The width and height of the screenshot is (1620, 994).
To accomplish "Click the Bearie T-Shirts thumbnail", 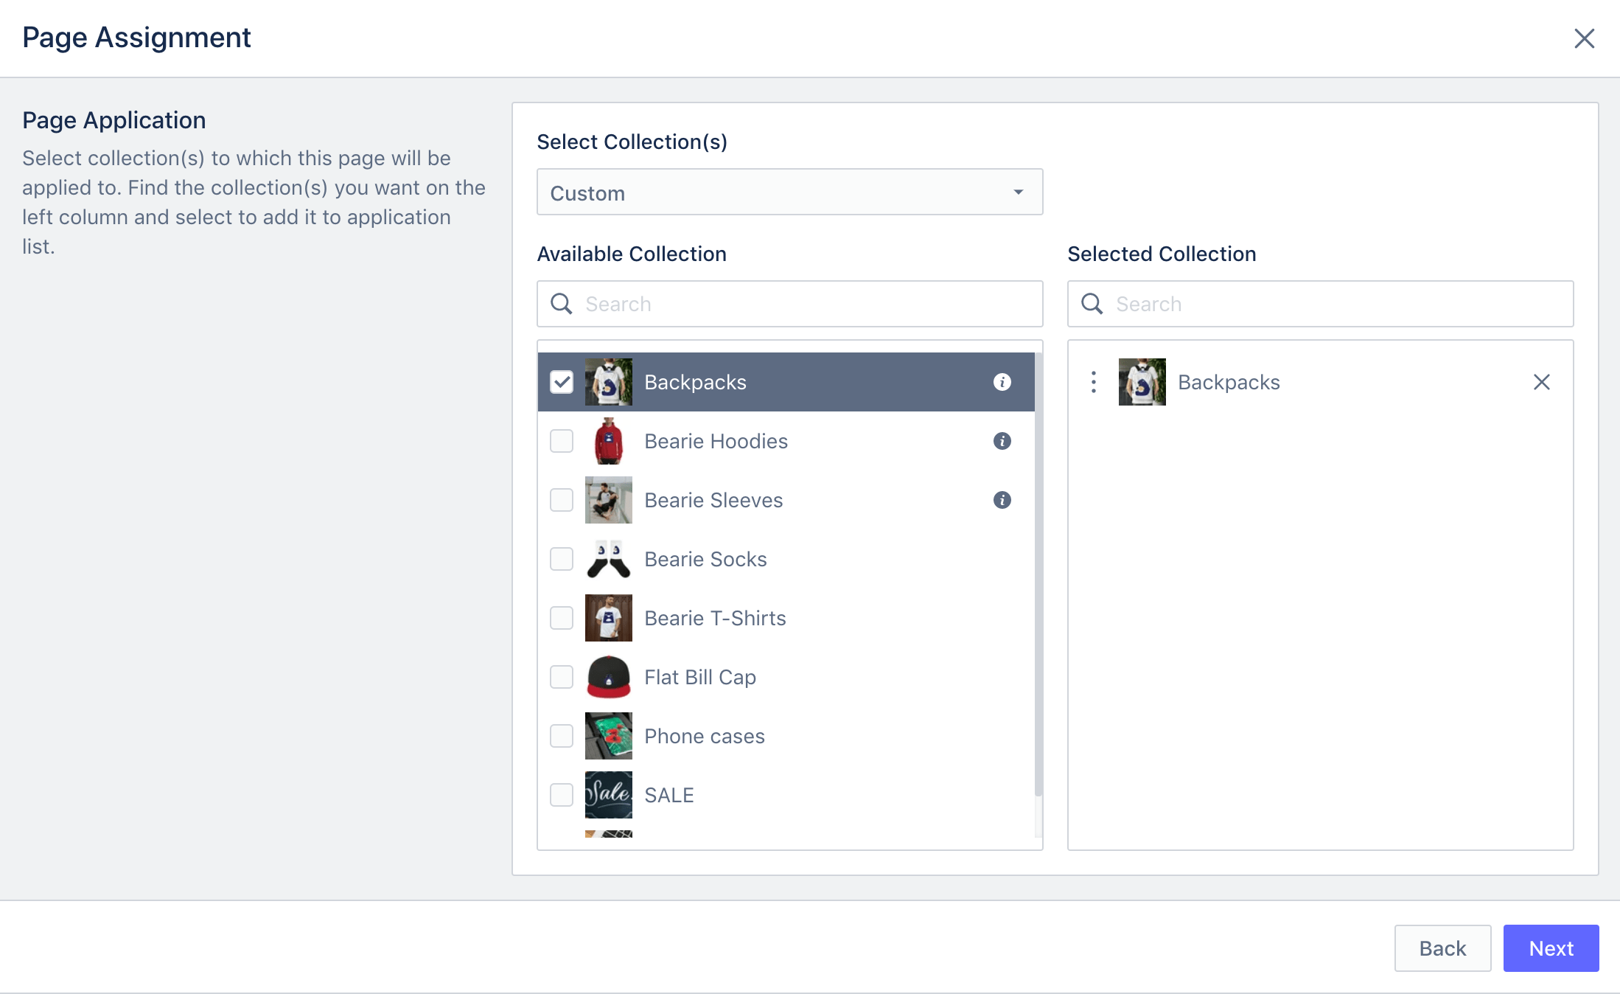I will click(x=609, y=618).
